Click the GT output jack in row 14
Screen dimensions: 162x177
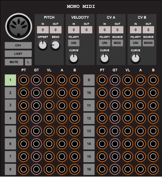point(115,144)
